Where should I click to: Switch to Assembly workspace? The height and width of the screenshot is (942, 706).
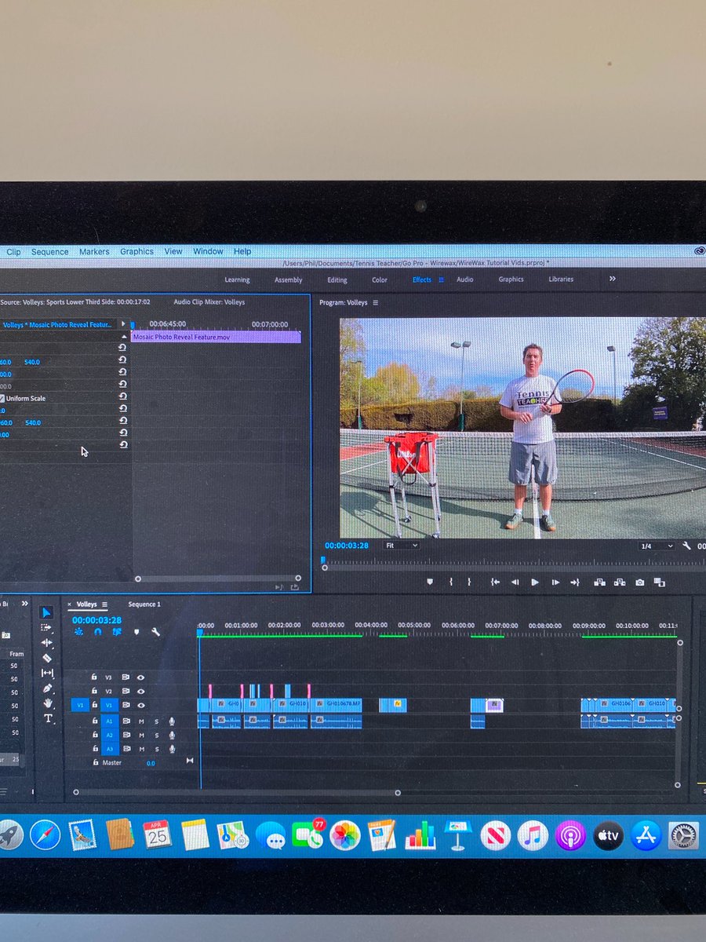click(289, 280)
